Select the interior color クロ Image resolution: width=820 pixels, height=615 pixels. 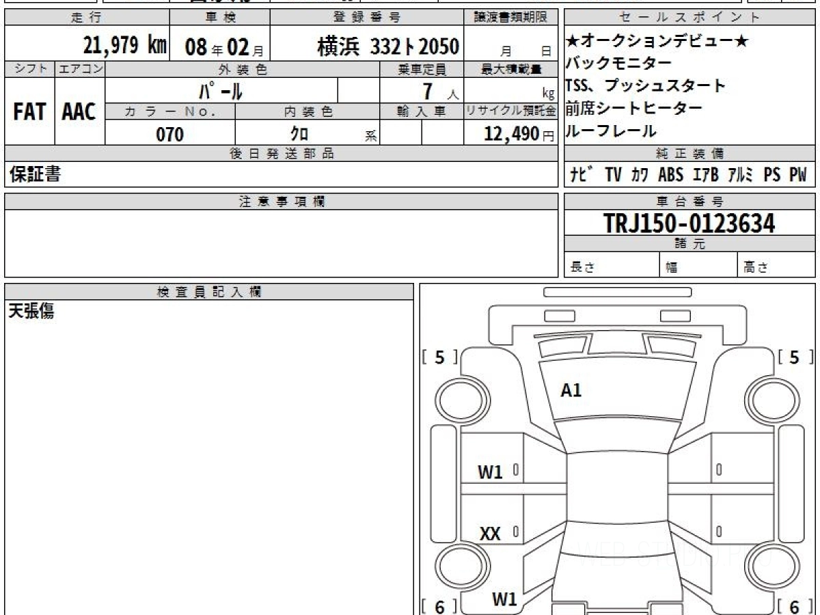pos(299,134)
